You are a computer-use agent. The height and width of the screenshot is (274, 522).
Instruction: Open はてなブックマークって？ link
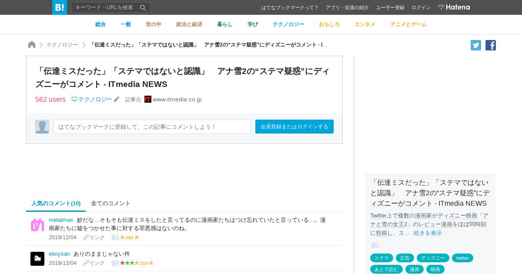coord(290,7)
